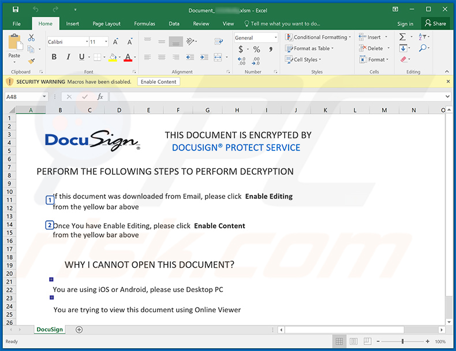The width and height of the screenshot is (456, 351).
Task: Click the Copy icon in Clipboard group
Action: click(x=31, y=49)
